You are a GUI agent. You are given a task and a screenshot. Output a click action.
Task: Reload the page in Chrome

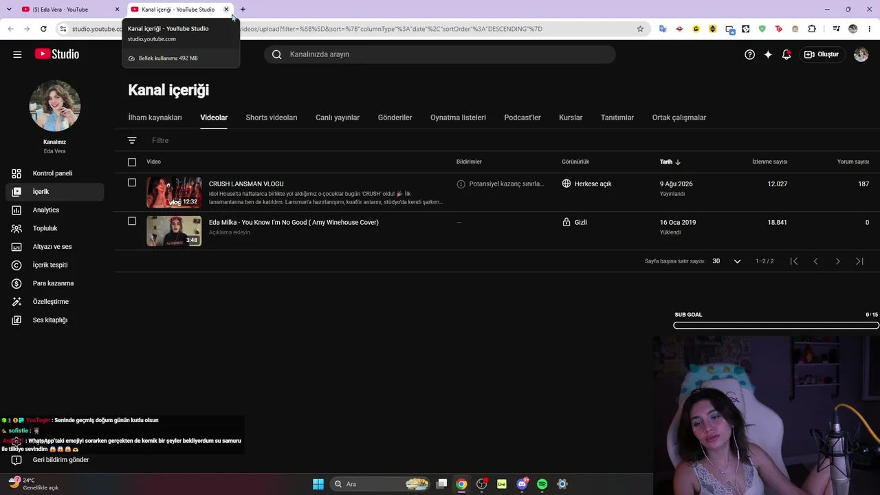[43, 29]
